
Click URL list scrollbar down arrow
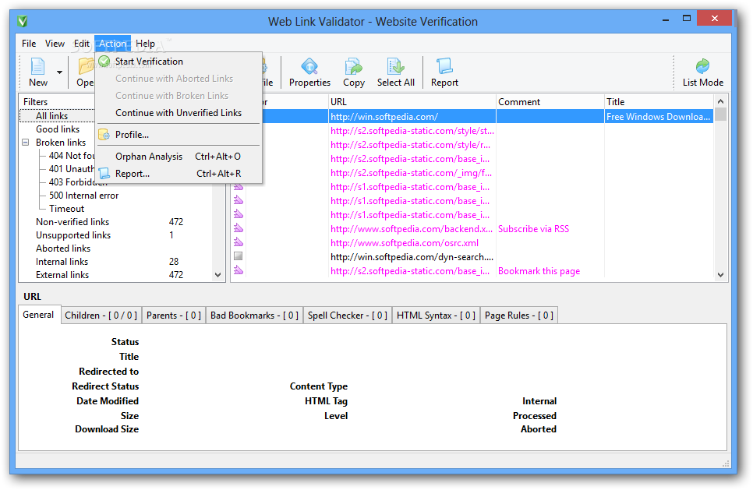point(720,275)
